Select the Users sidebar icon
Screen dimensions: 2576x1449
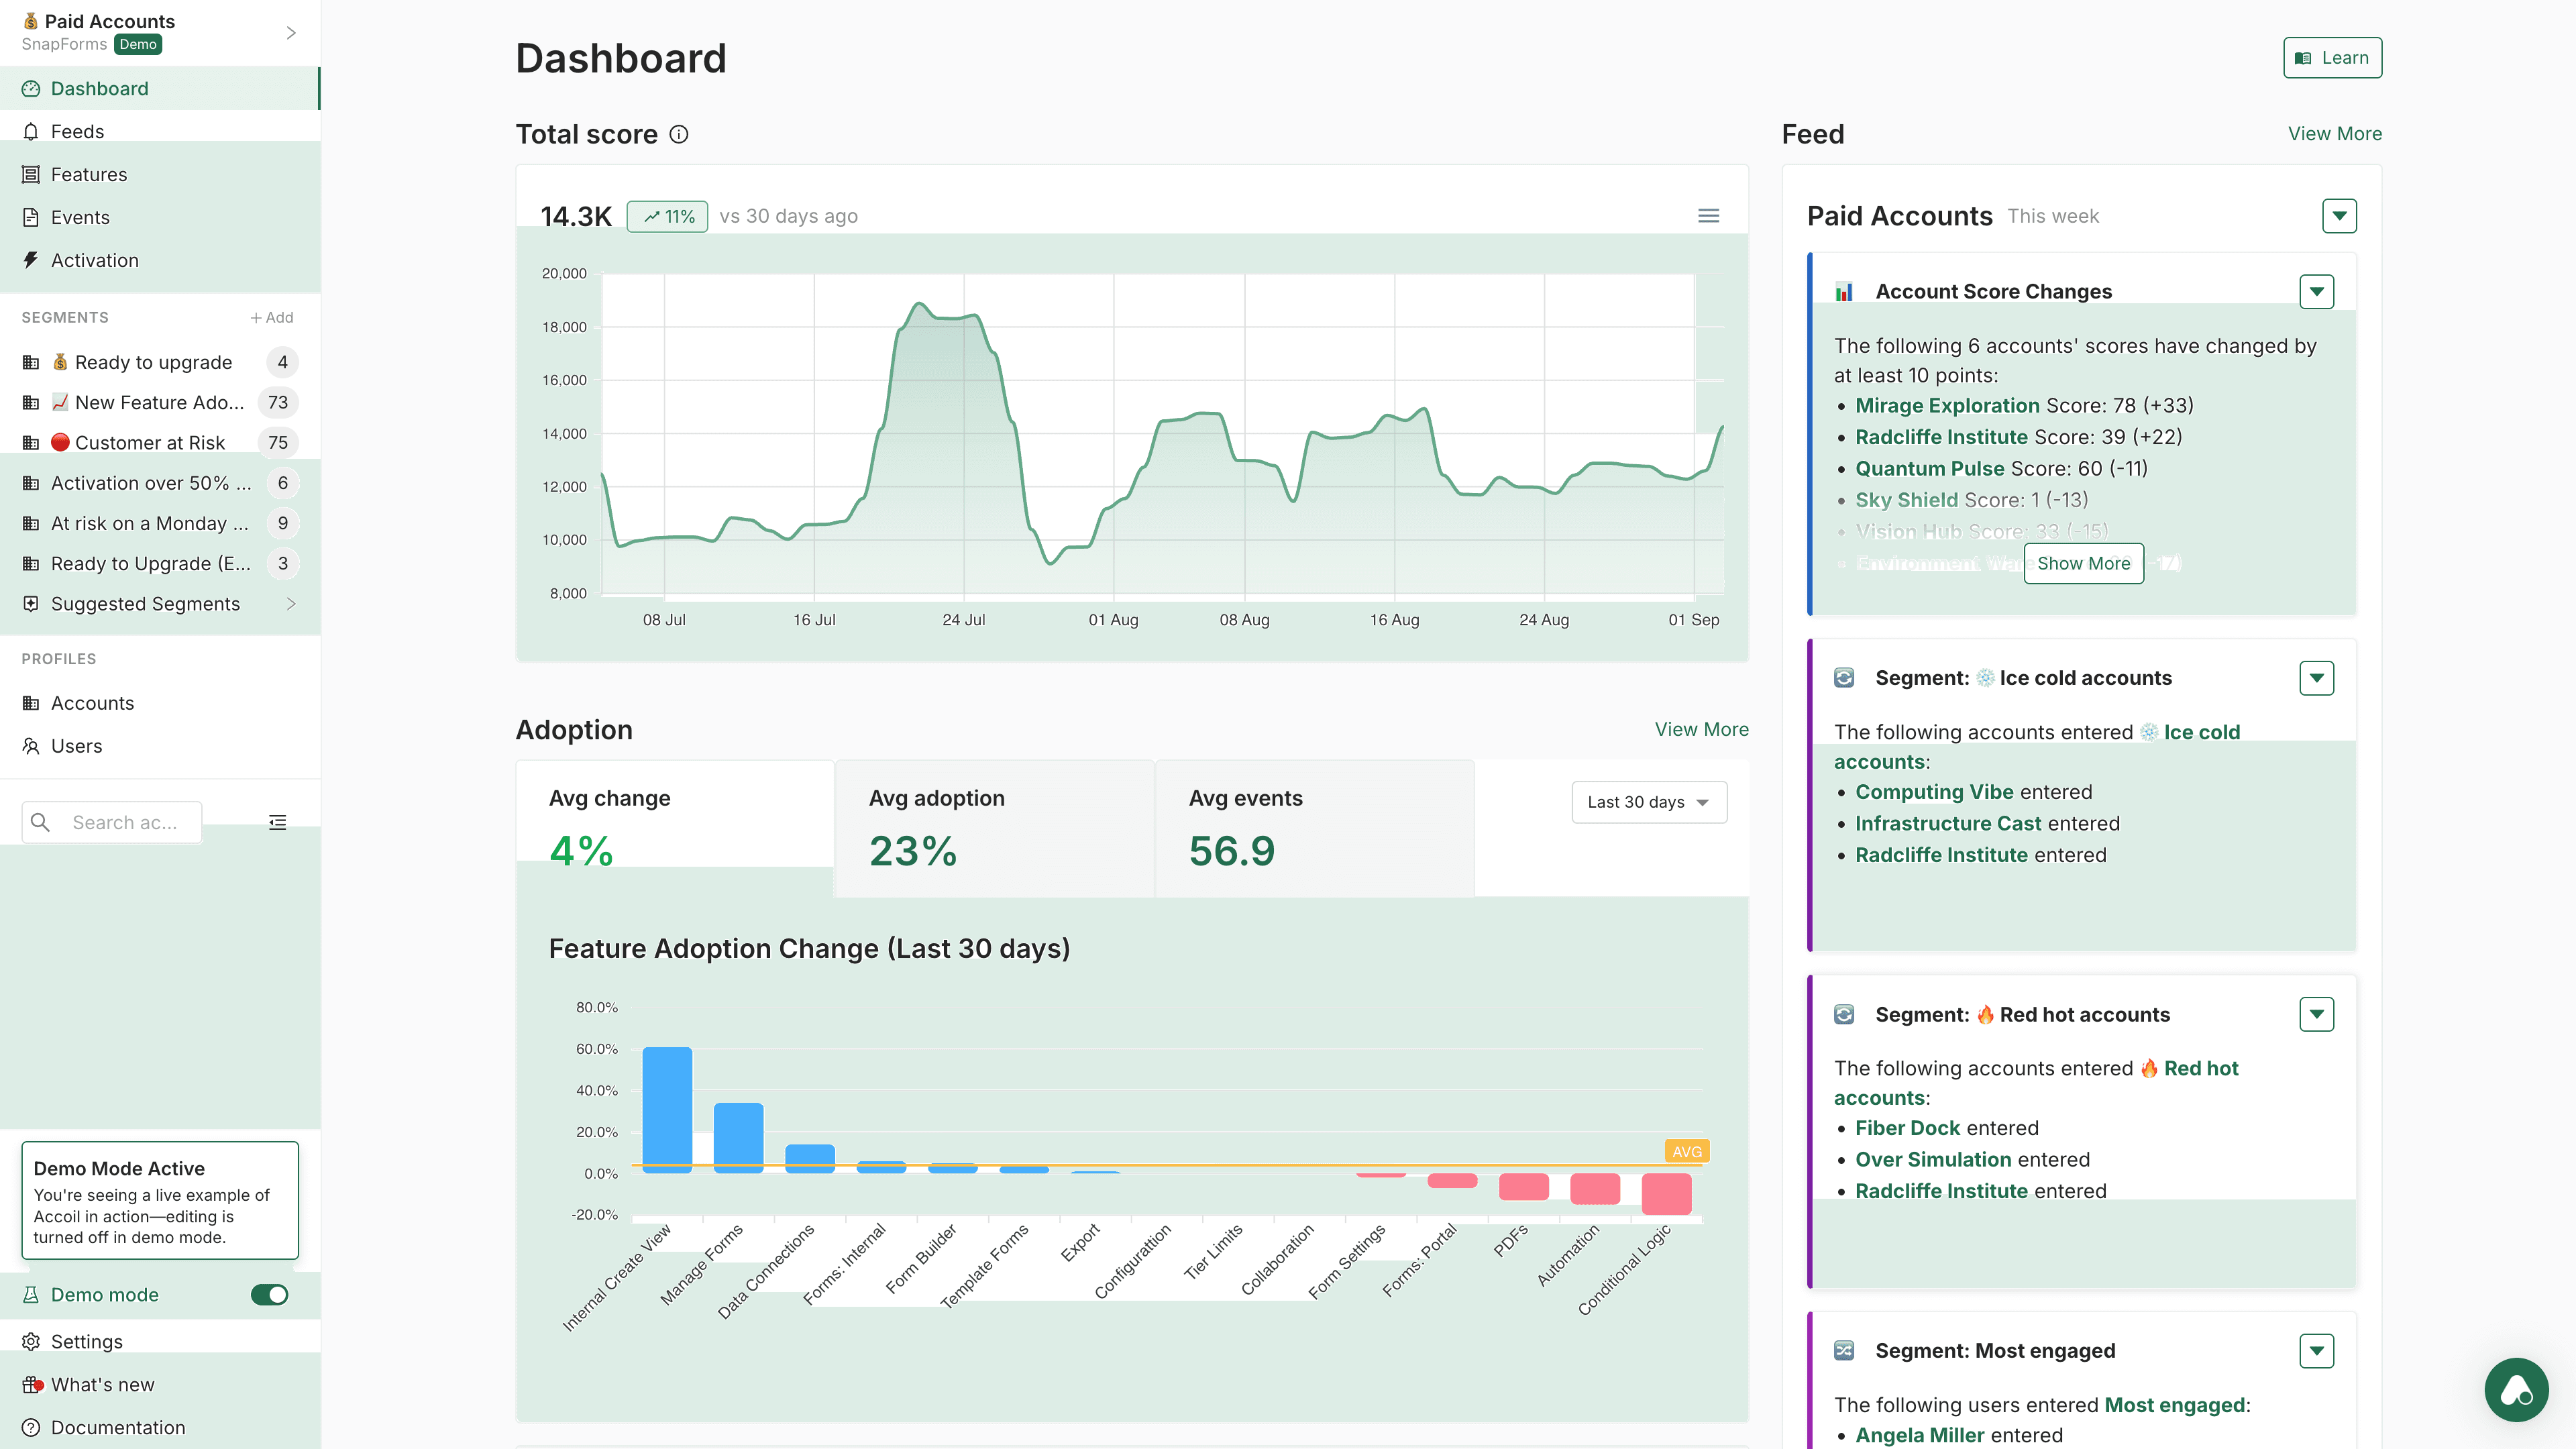(x=31, y=746)
